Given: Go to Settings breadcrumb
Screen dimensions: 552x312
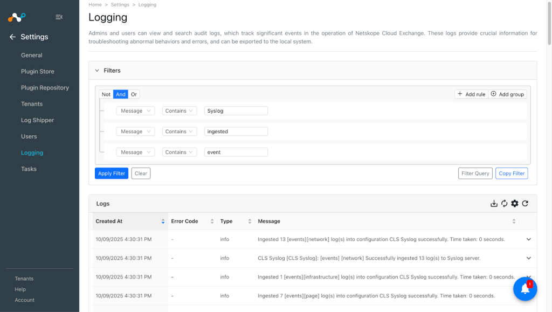Looking at the screenshot, I should [x=120, y=4].
